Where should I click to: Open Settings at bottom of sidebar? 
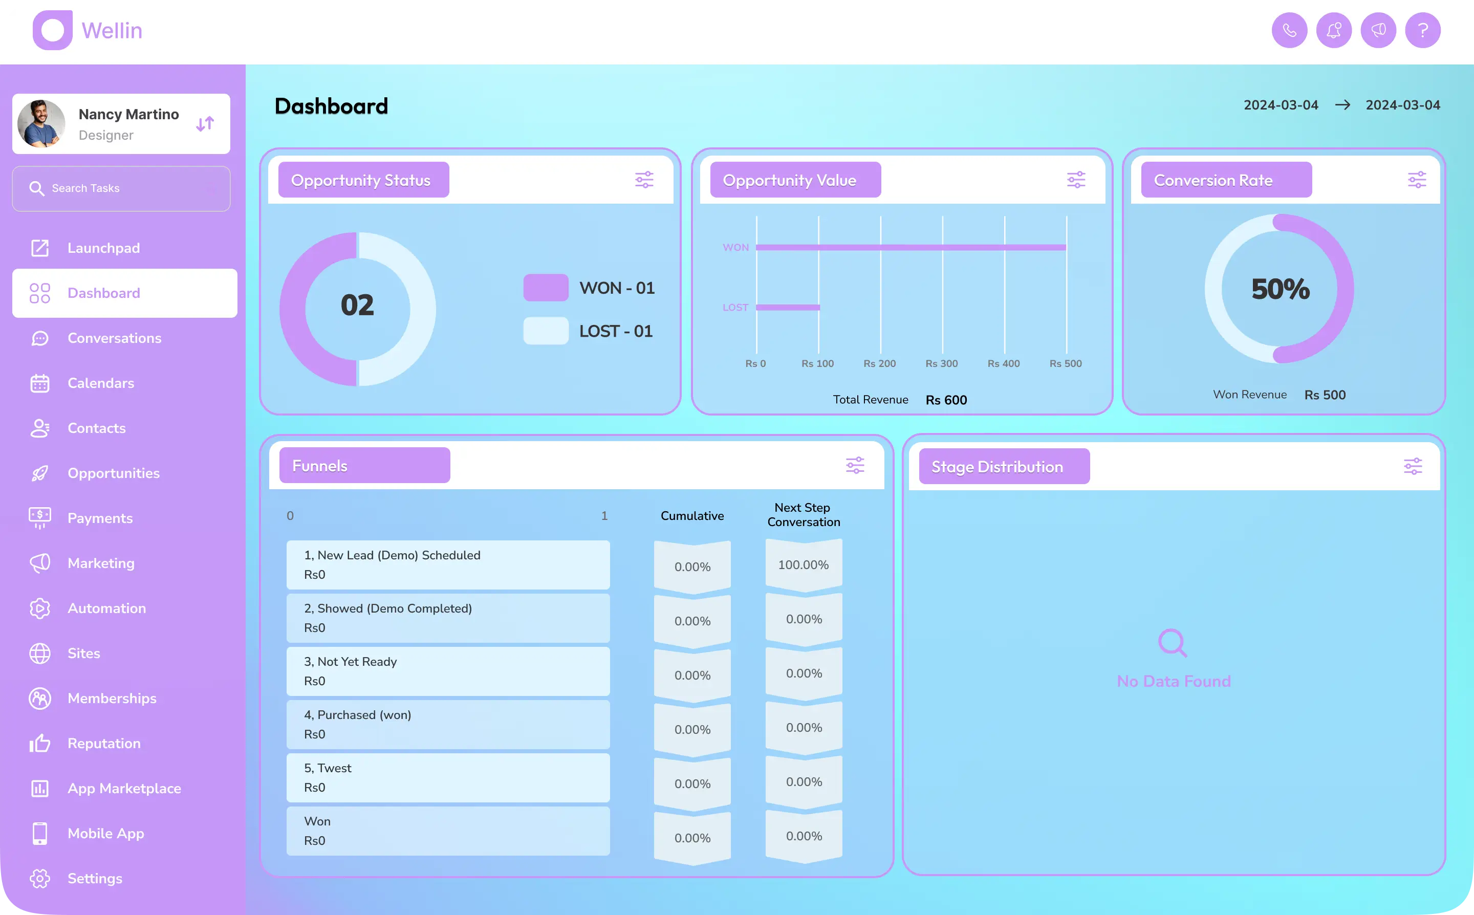[94, 878]
